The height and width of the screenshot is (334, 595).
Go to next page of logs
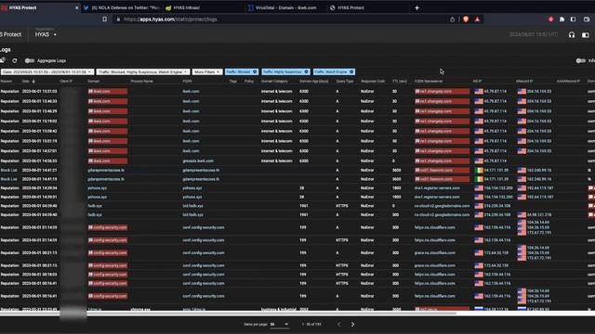[x=352, y=325]
